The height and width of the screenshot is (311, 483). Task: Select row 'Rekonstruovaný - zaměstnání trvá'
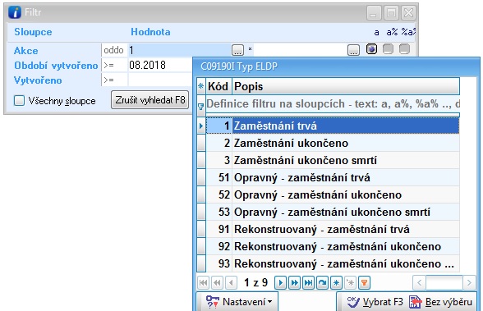(333, 229)
